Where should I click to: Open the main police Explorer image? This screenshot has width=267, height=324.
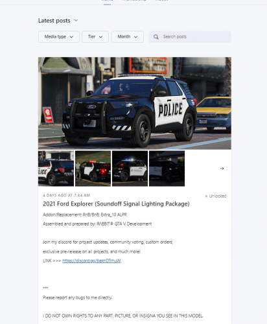[x=135, y=103]
